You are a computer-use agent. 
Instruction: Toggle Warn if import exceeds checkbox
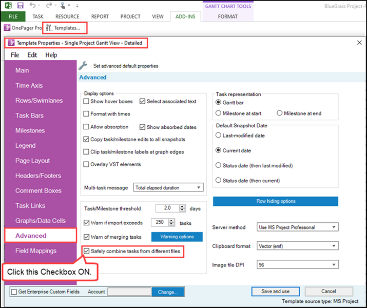click(x=86, y=223)
